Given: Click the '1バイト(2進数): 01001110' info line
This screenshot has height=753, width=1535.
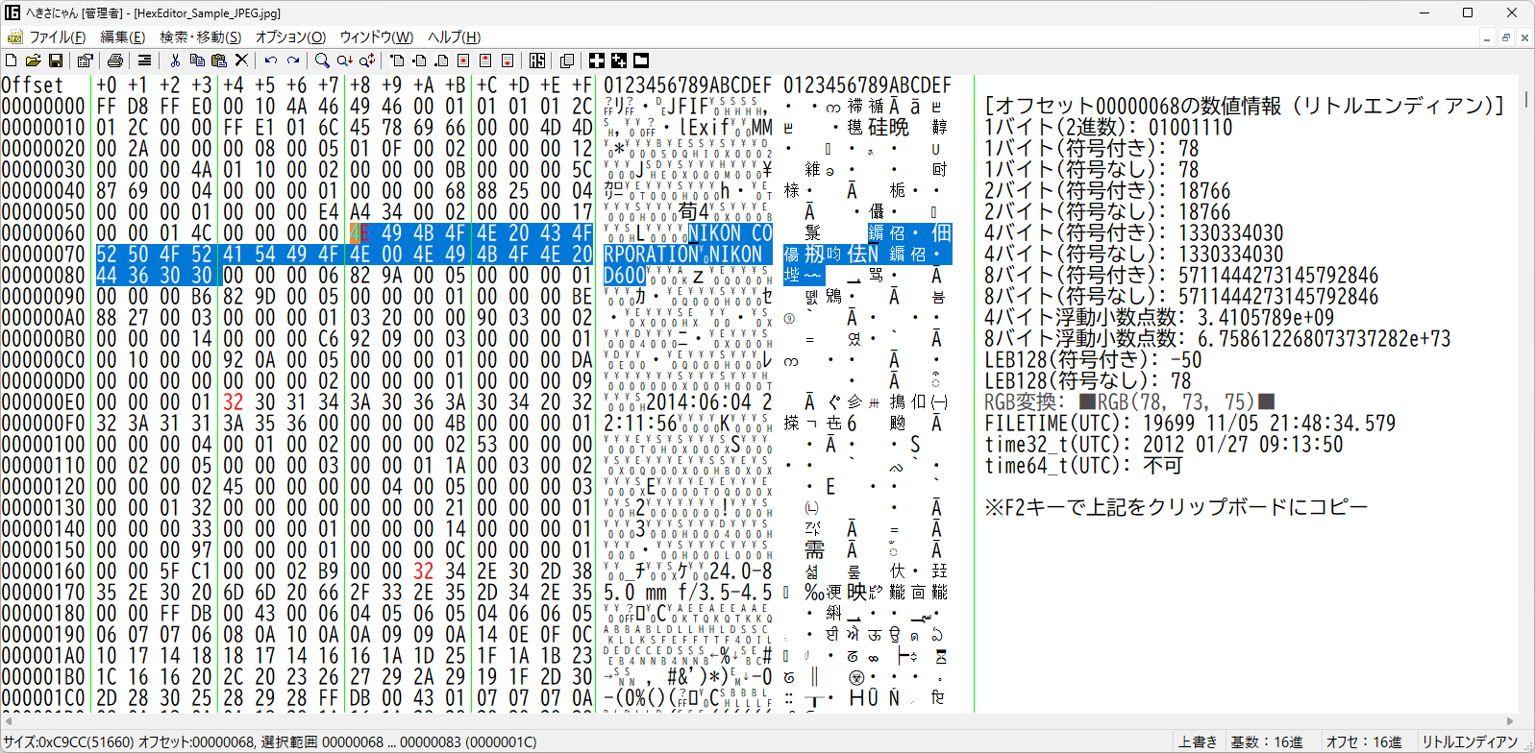Looking at the screenshot, I should (x=1108, y=128).
